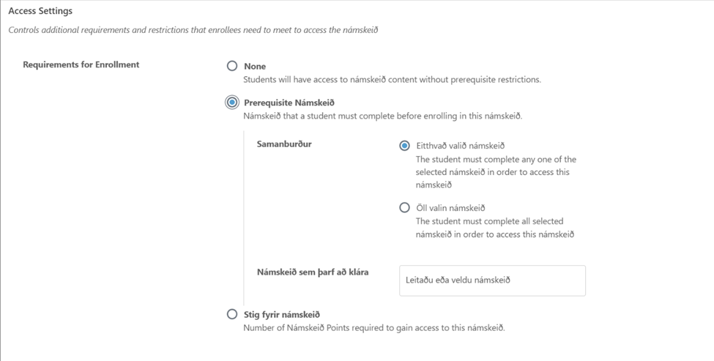Image resolution: width=714 pixels, height=361 pixels.
Task: Click the description under the None option
Action: coord(392,79)
